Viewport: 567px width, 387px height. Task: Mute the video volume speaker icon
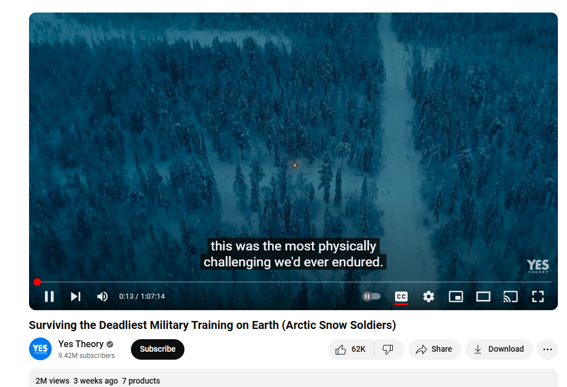pos(102,297)
